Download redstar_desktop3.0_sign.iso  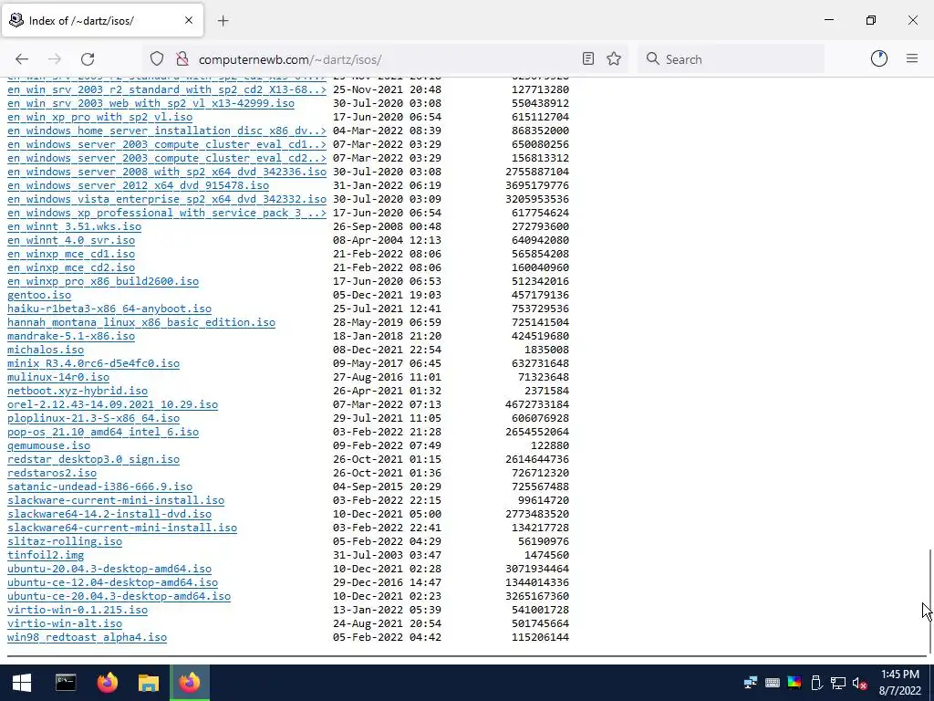pos(93,460)
